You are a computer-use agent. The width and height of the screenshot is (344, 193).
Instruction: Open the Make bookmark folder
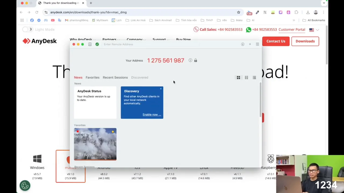point(237,20)
